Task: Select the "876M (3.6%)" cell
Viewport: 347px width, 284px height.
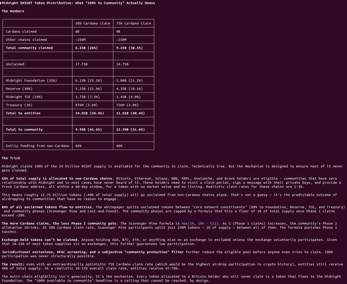Action: [86, 105]
